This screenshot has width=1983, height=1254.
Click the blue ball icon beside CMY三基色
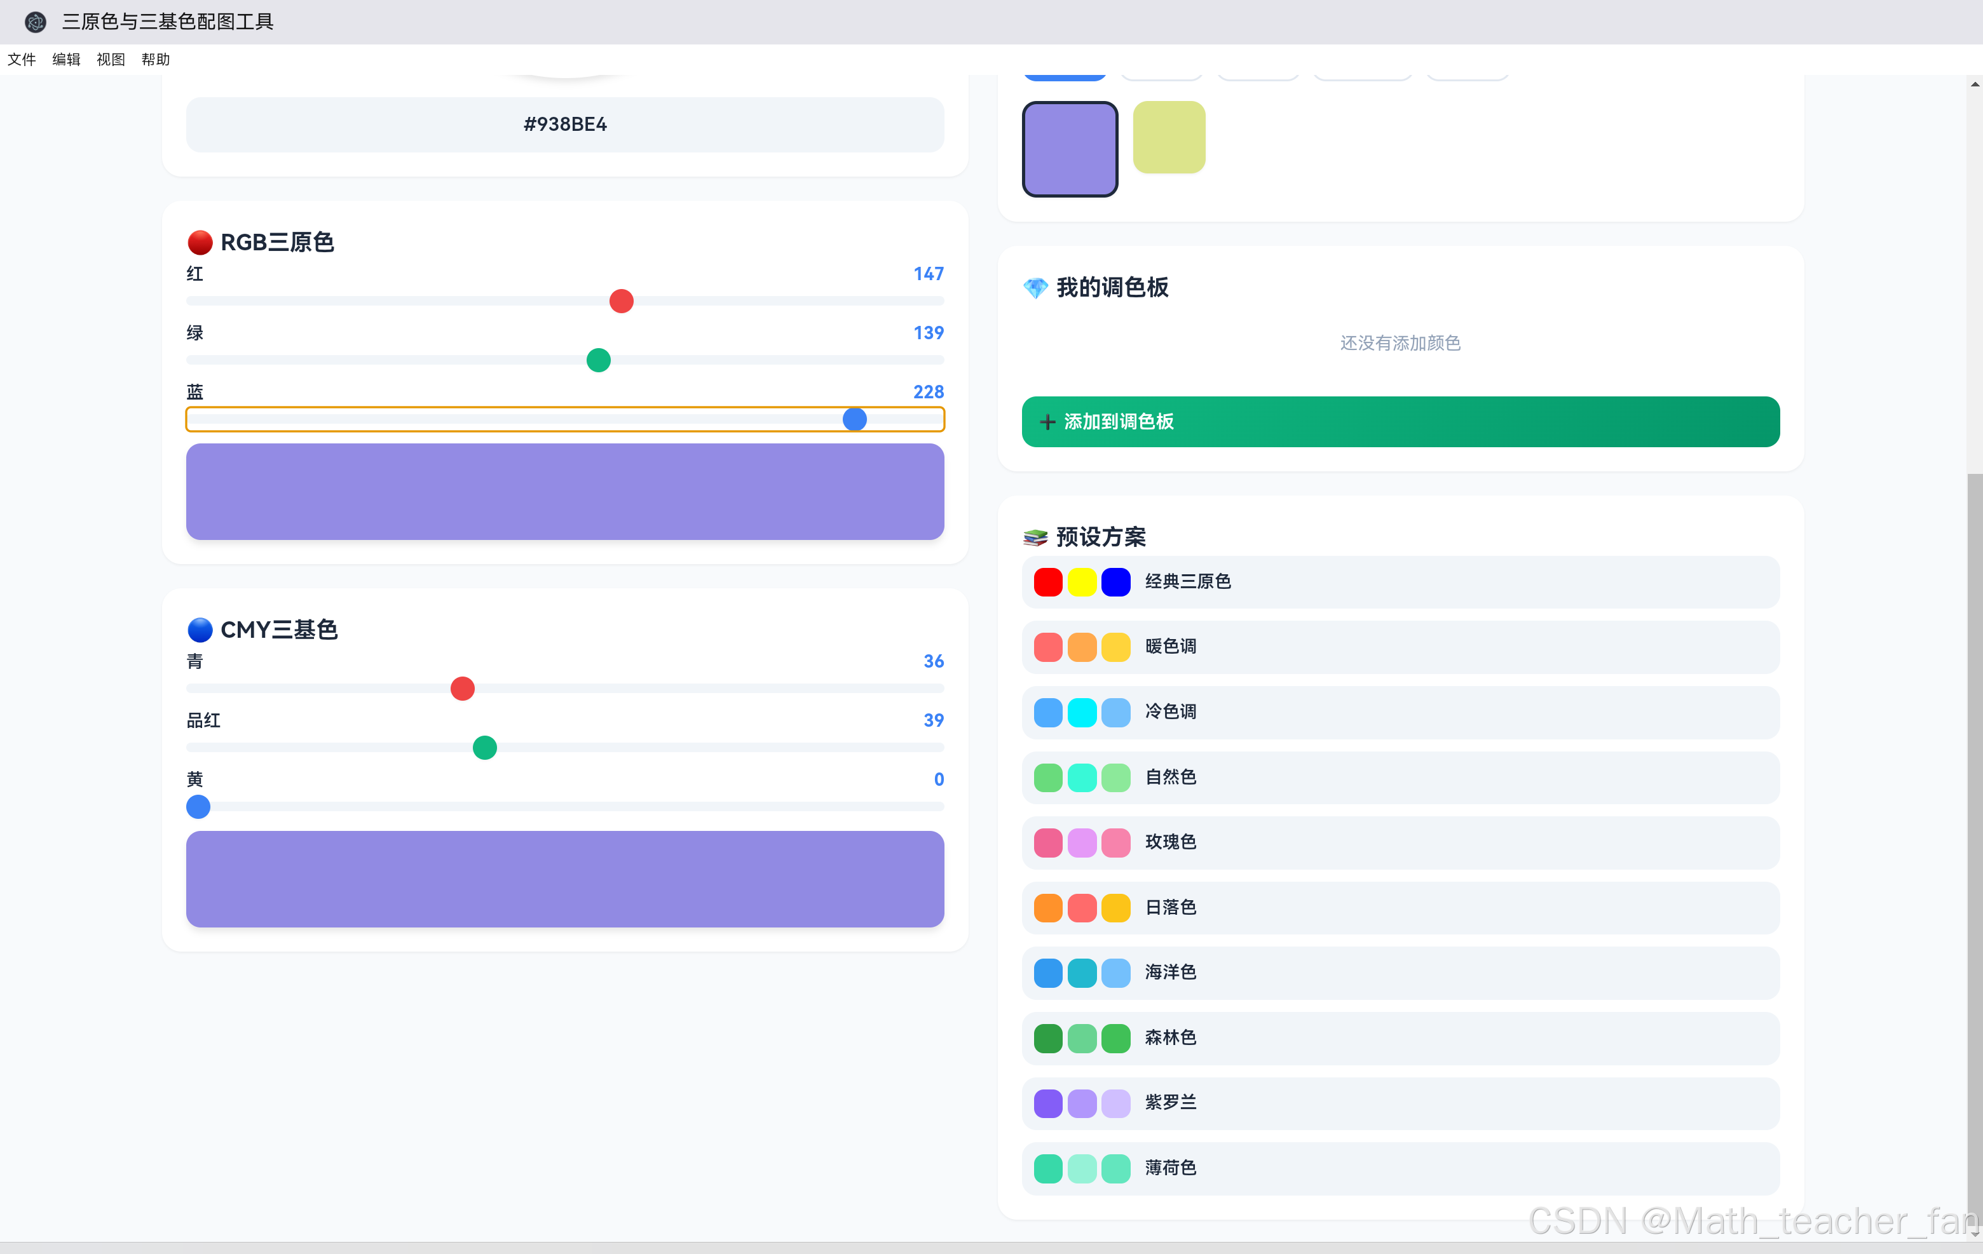[x=200, y=630]
